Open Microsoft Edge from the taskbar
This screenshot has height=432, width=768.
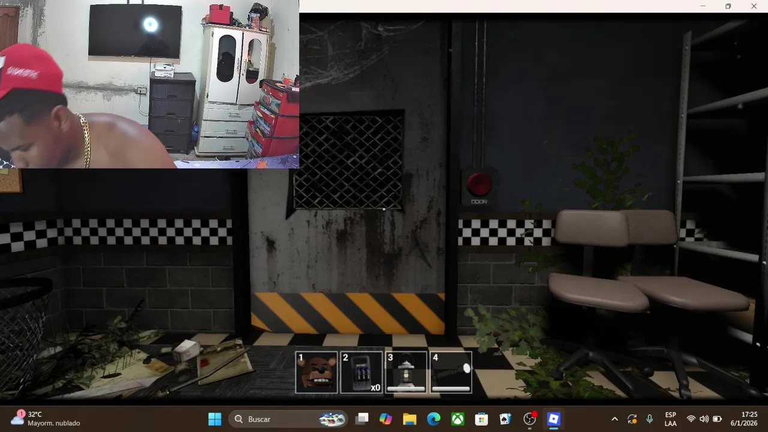(434, 419)
